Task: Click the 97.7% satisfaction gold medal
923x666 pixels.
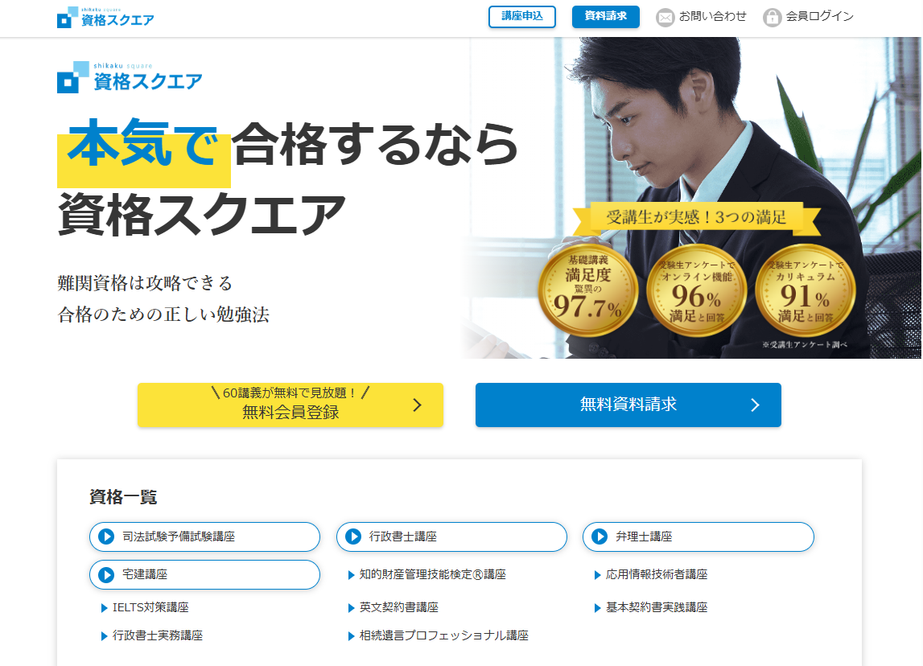Action: [x=587, y=290]
